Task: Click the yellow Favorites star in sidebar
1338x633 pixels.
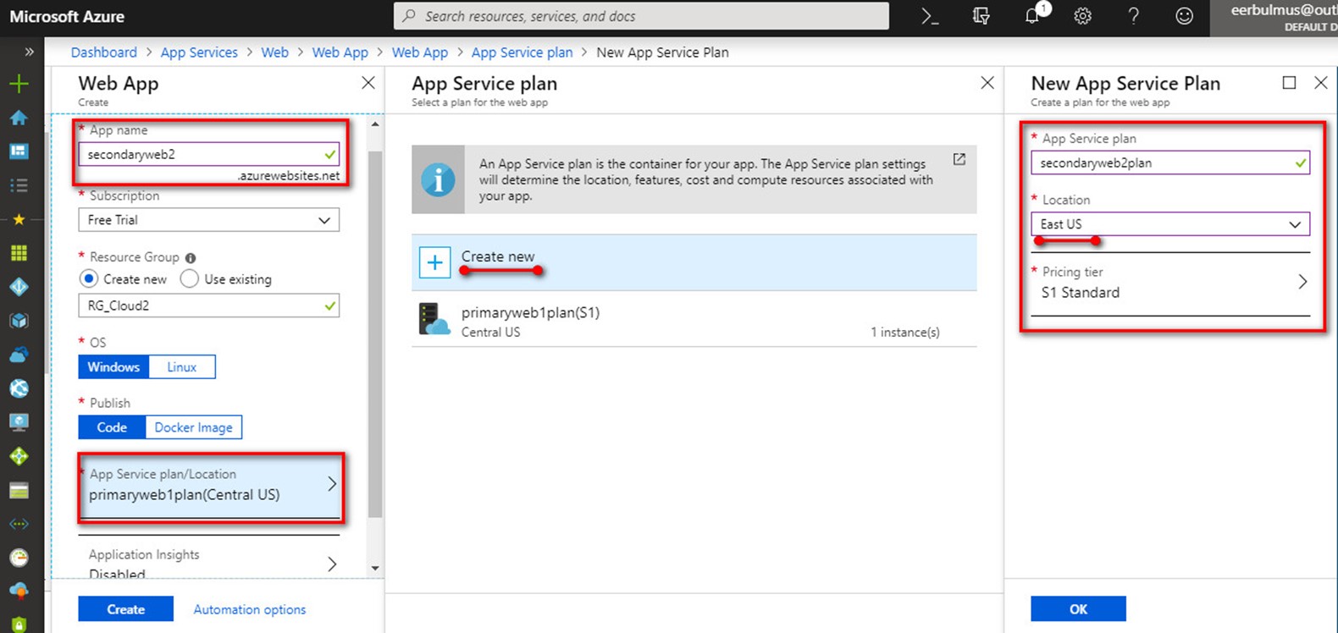Action: [x=19, y=219]
